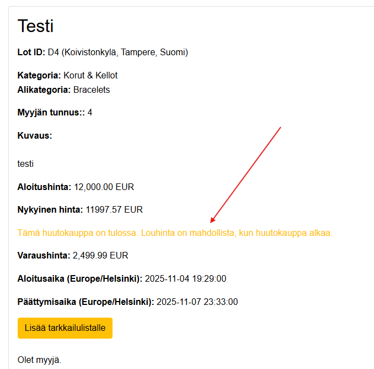Click the Testi page heading
Viewport: 374px width, 369px height.
pyautogui.click(x=35, y=26)
